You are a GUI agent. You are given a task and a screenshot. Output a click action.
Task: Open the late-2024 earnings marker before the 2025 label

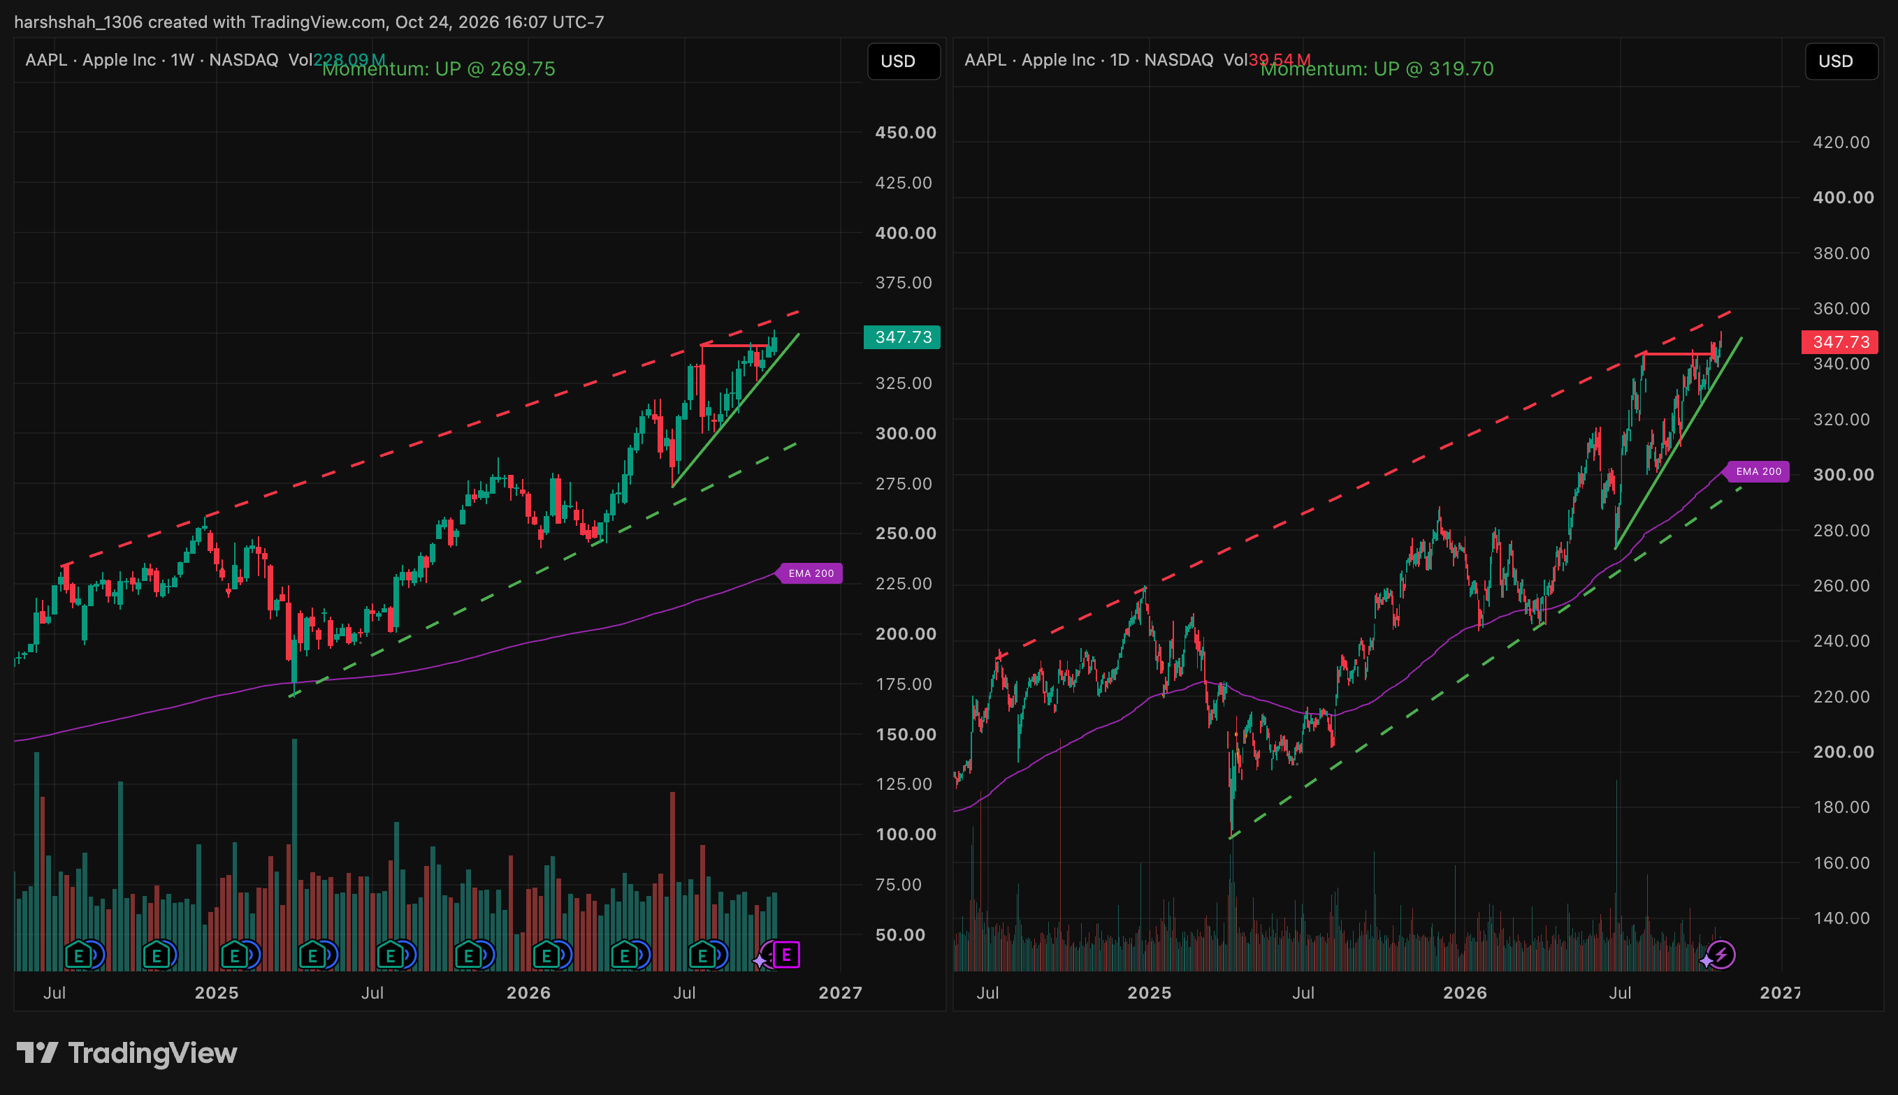157,955
